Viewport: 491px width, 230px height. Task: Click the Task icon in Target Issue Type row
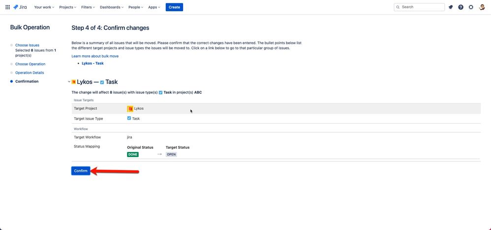129,118
